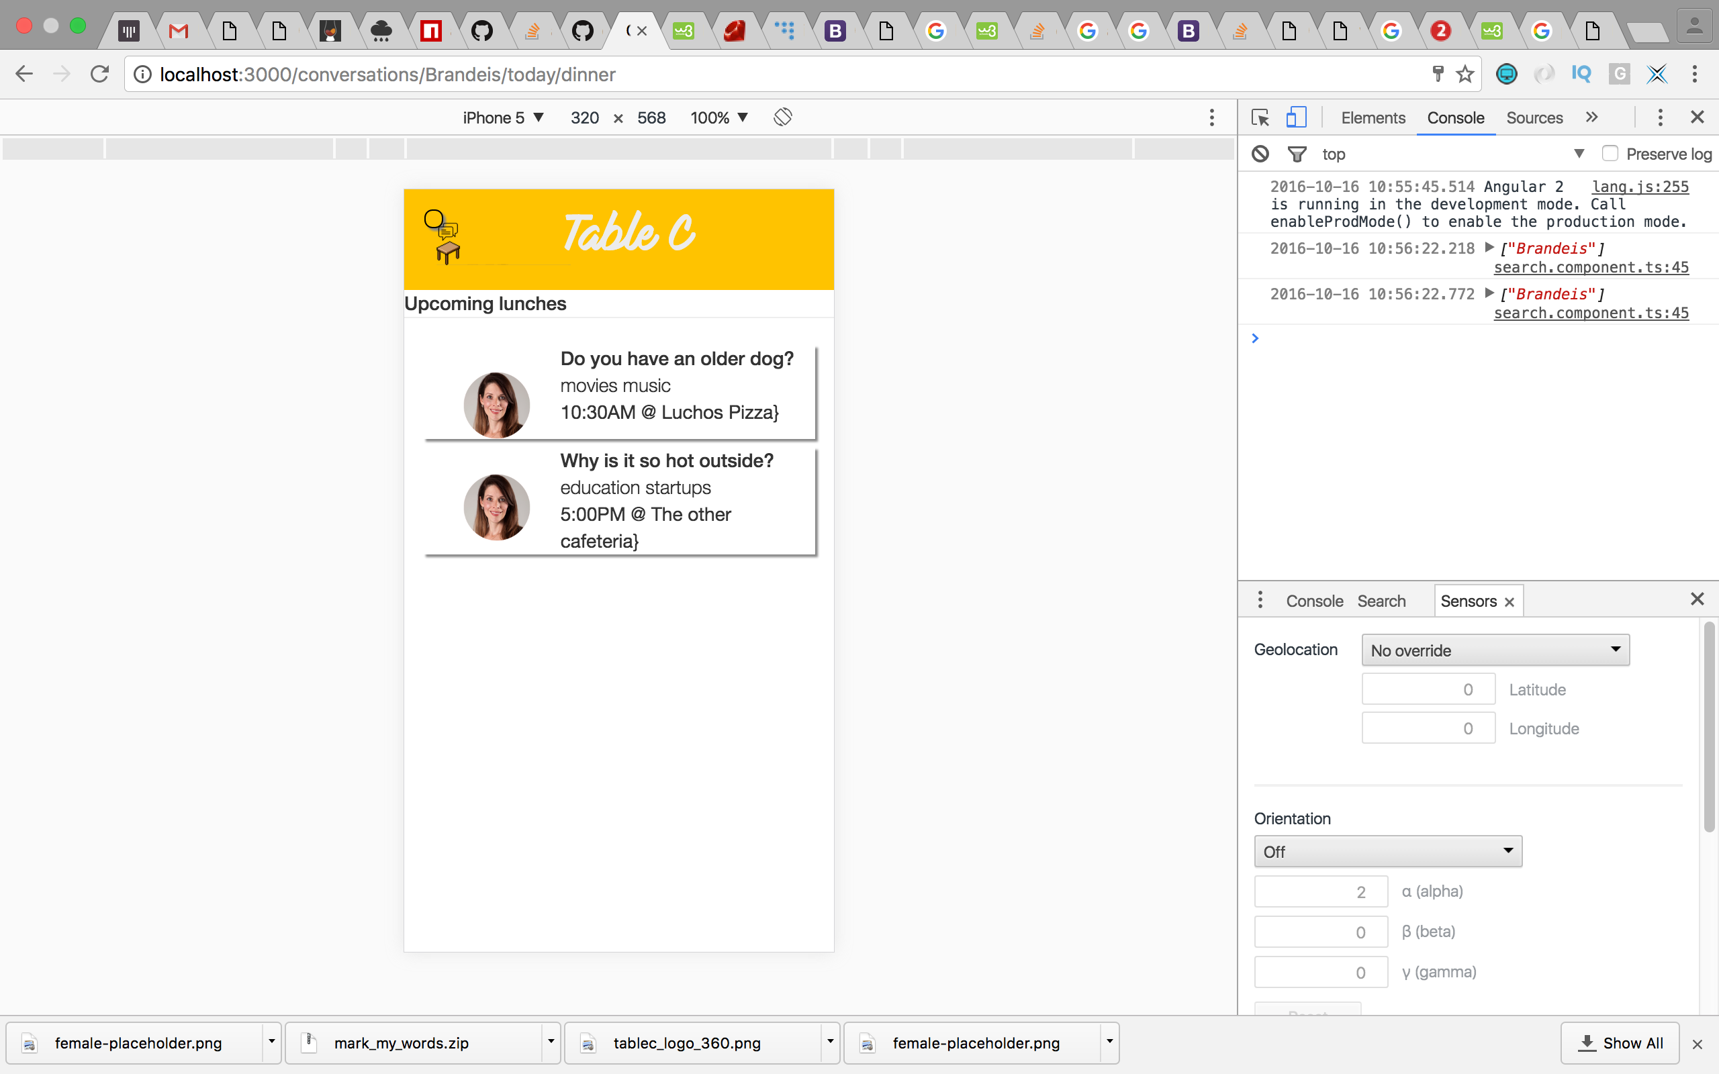Reload the page with refresh icon

[100, 74]
